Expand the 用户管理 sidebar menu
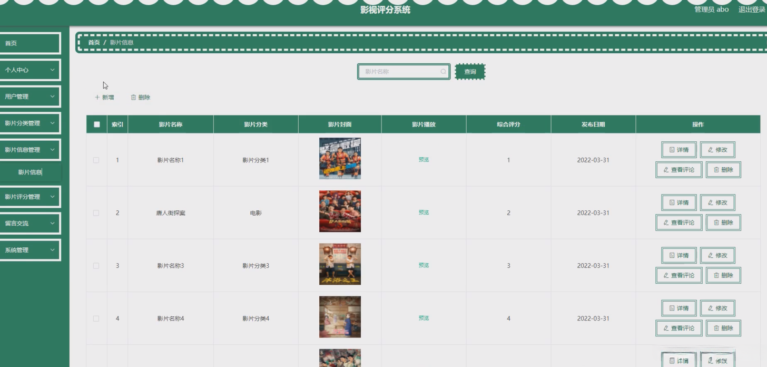 29,96
